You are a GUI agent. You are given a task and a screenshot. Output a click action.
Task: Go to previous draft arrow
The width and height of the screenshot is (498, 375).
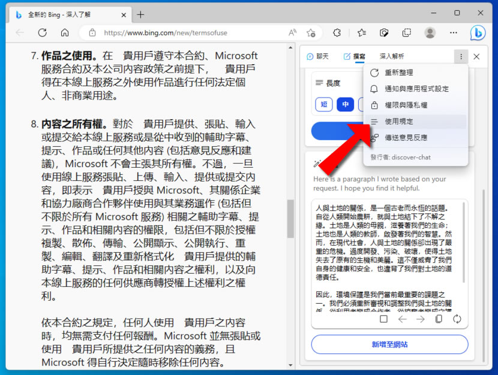coord(403,319)
